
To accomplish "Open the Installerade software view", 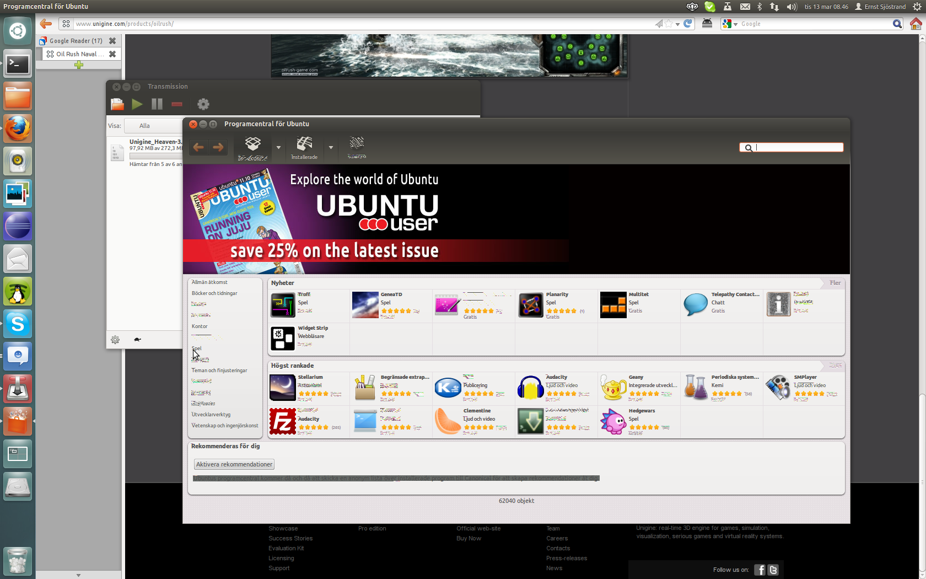I will pyautogui.click(x=304, y=148).
